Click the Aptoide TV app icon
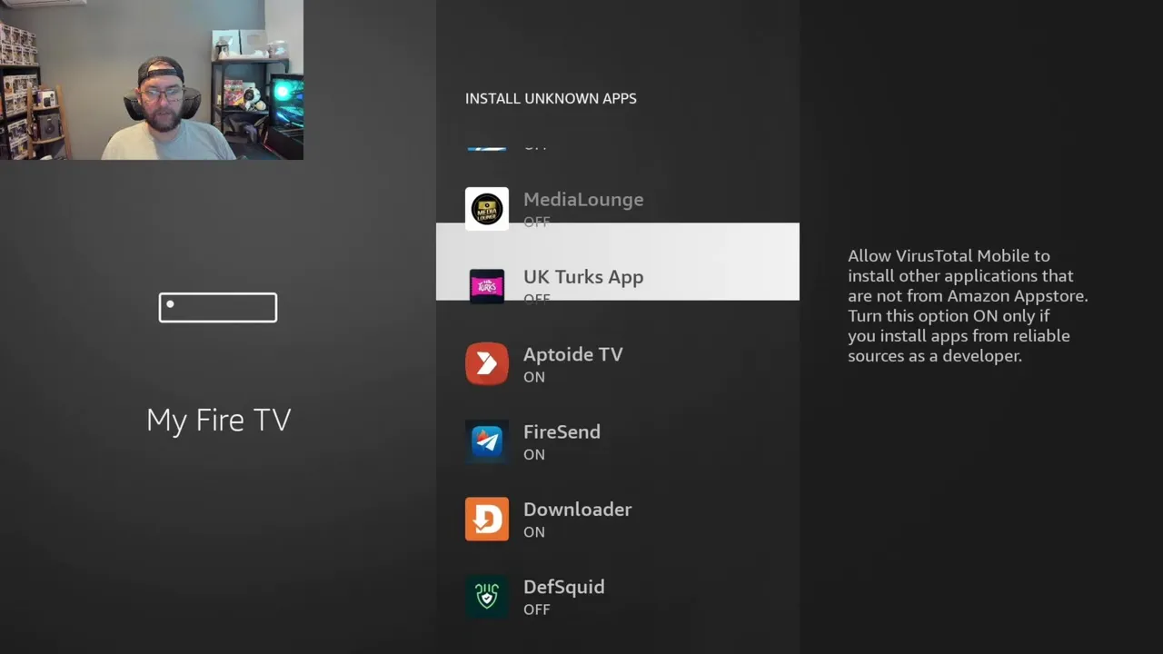This screenshot has width=1163, height=654. point(487,363)
